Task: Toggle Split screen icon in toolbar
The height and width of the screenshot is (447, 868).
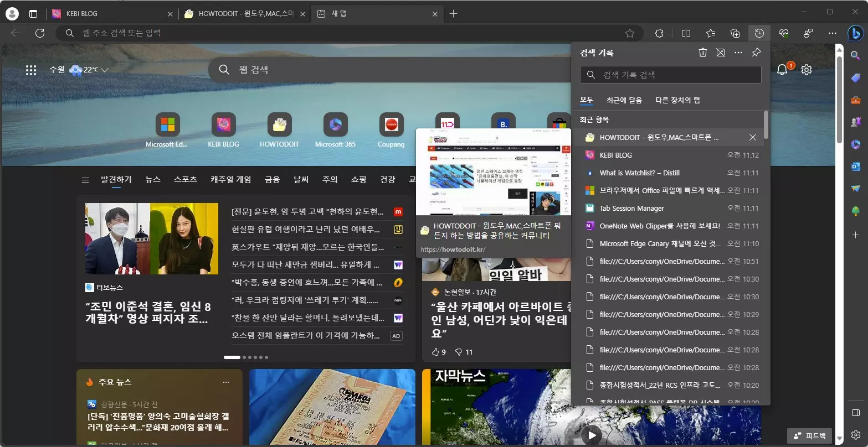Action: 686,33
